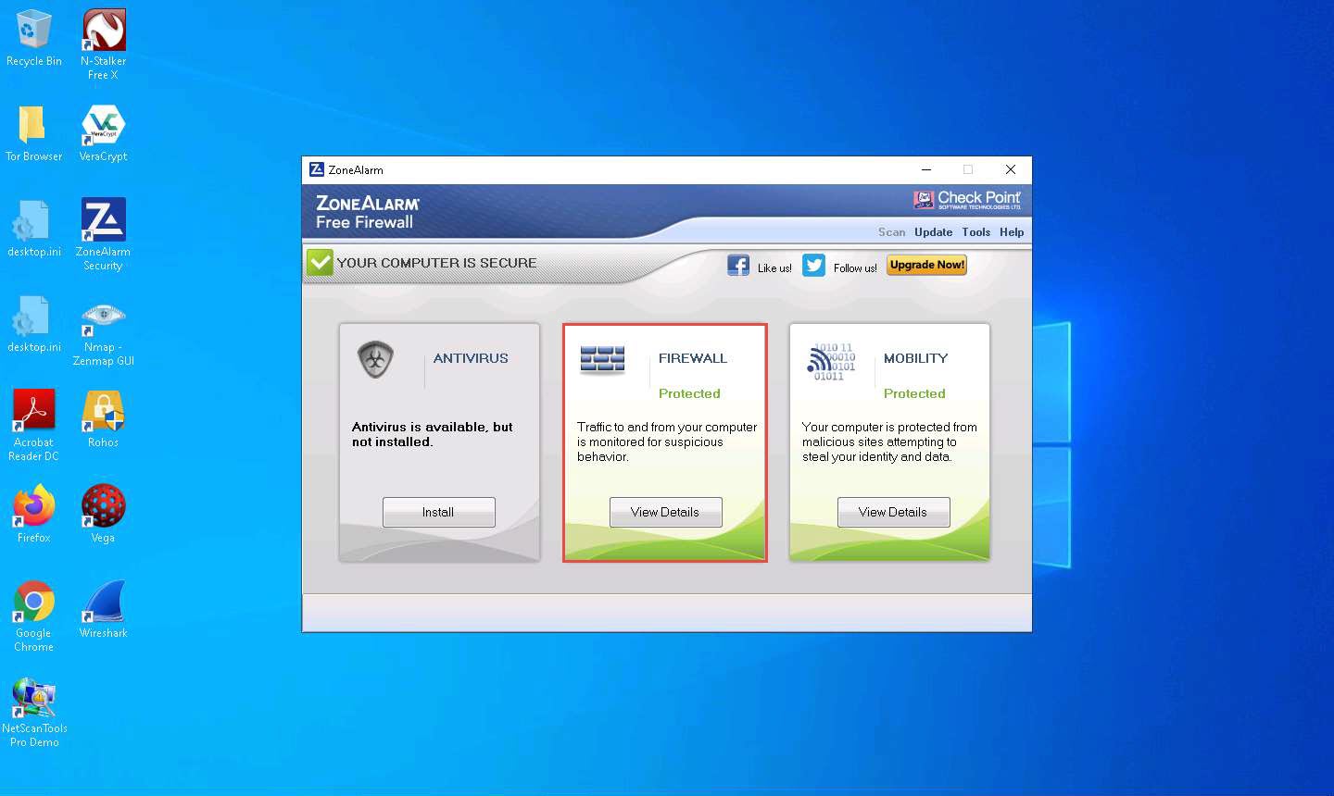Launch Wireshark desktop shortcut
Screen dimensions: 1334x796
pyautogui.click(x=104, y=610)
